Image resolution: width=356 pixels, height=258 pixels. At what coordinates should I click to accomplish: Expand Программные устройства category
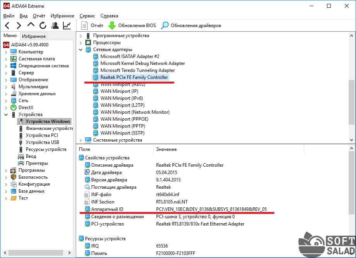(81, 36)
